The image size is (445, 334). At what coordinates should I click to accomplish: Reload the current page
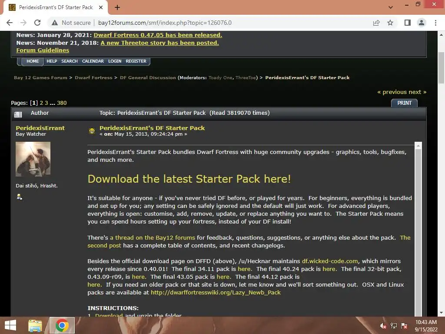tap(37, 23)
